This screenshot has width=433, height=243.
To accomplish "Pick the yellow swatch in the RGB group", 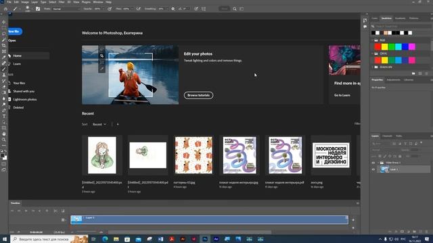I will click(x=384, y=47).
